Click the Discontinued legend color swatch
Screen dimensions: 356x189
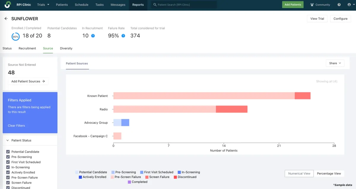point(175,177)
